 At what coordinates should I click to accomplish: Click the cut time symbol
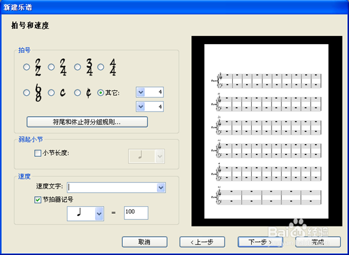coord(88,93)
